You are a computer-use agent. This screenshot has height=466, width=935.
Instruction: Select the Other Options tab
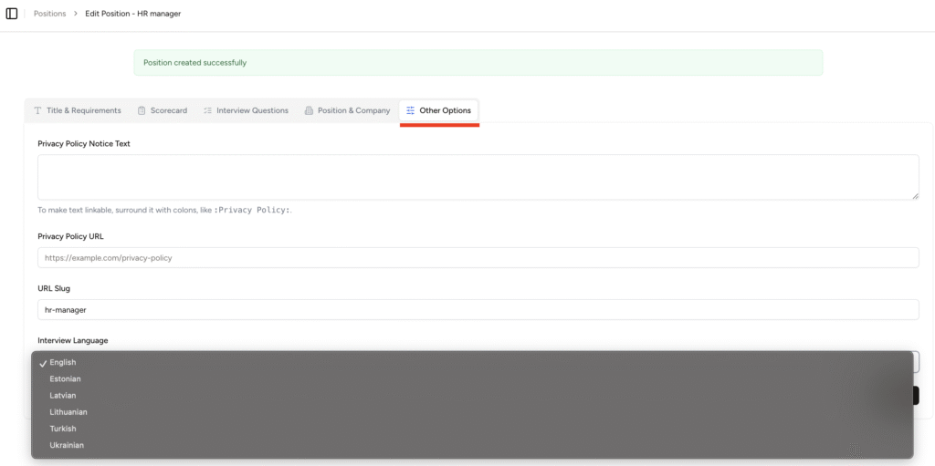(438, 110)
